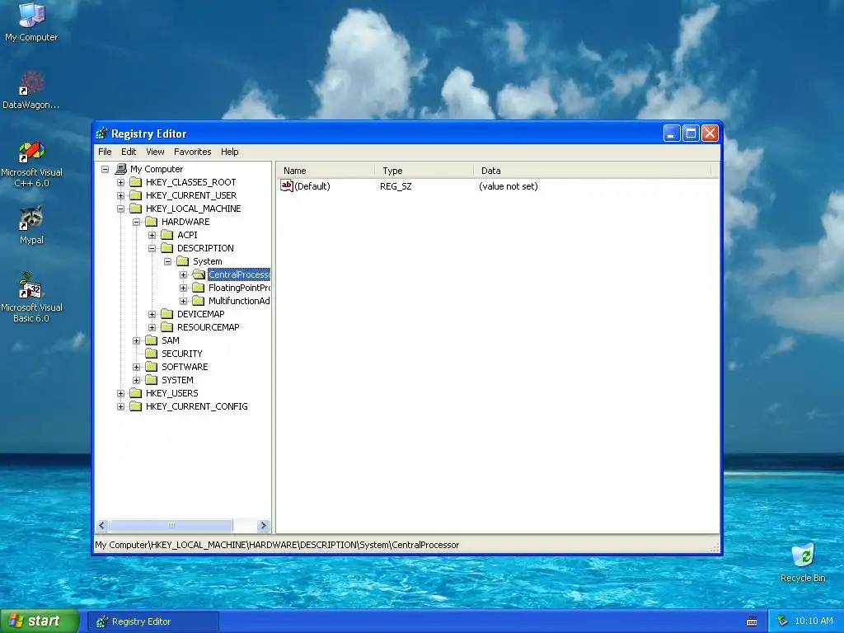
Task: Click the My Computer root icon in tree
Action: [x=121, y=169]
